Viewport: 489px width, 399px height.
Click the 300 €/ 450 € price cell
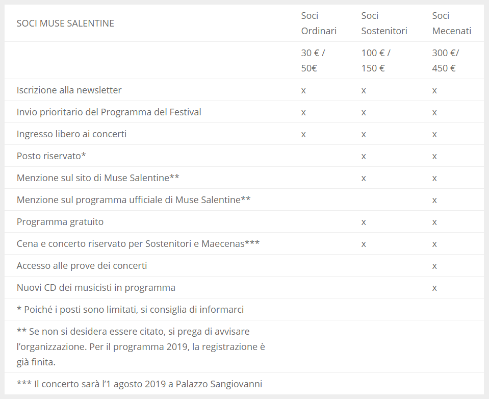(x=446, y=60)
